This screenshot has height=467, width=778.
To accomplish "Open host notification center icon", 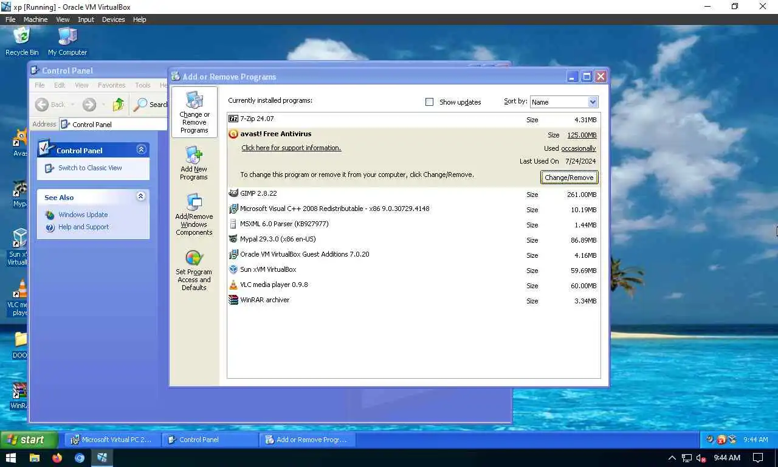I will (x=758, y=458).
